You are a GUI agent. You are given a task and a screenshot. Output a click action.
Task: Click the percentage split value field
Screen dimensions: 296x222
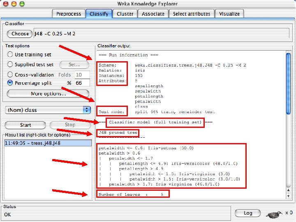point(82,83)
